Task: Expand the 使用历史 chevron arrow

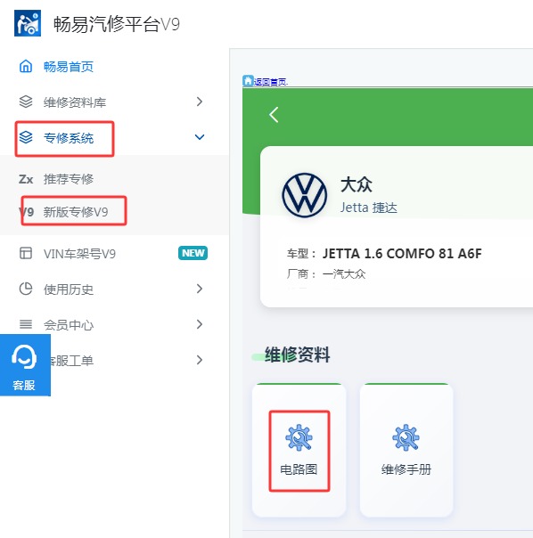Action: [x=200, y=289]
